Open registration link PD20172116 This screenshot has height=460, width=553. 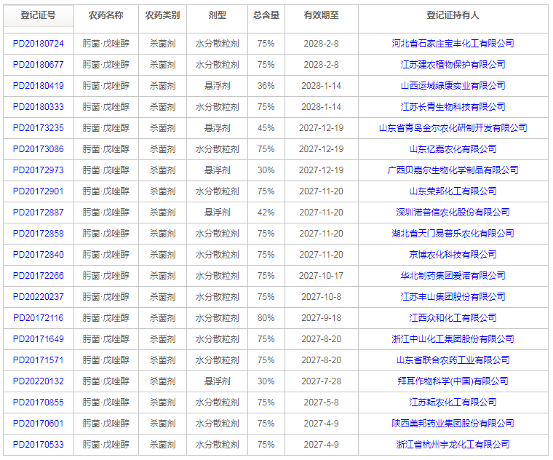pos(38,318)
